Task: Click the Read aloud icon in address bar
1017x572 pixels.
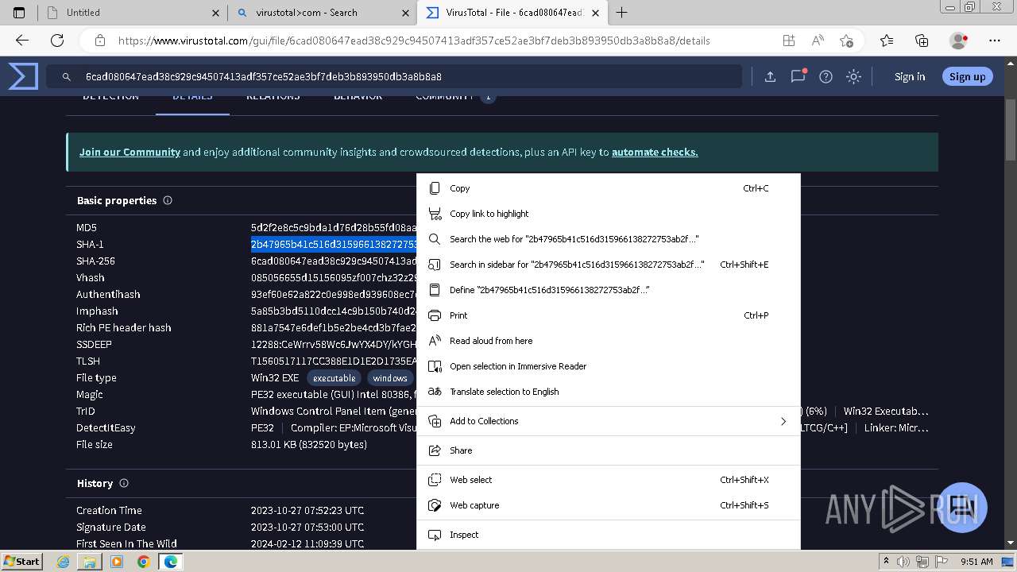Action: point(817,41)
